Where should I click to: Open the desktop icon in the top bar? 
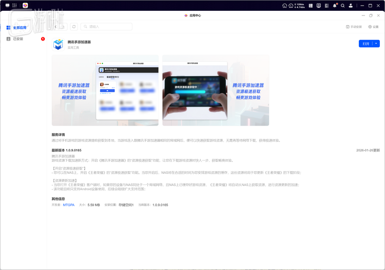coord(7,5)
